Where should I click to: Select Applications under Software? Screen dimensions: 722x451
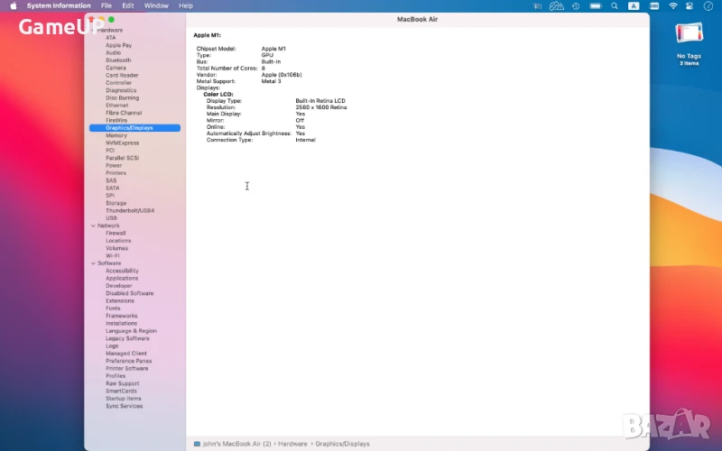coord(122,278)
